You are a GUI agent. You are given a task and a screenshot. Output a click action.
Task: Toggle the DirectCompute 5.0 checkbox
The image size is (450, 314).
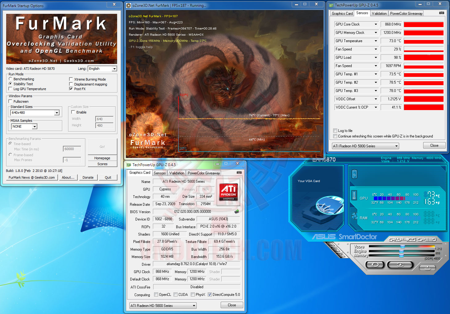[x=210, y=295]
